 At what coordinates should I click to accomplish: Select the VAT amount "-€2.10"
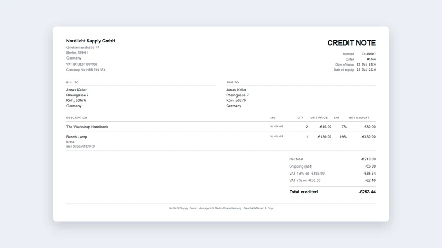[x=370, y=181]
